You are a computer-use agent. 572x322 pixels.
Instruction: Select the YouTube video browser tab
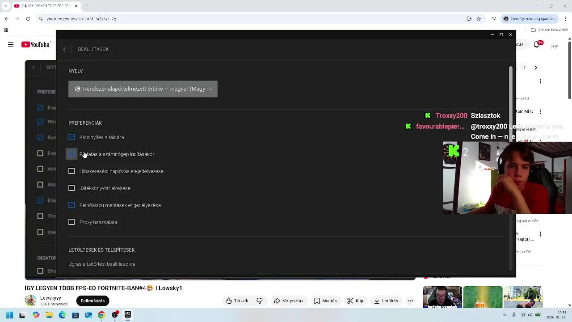46,6
